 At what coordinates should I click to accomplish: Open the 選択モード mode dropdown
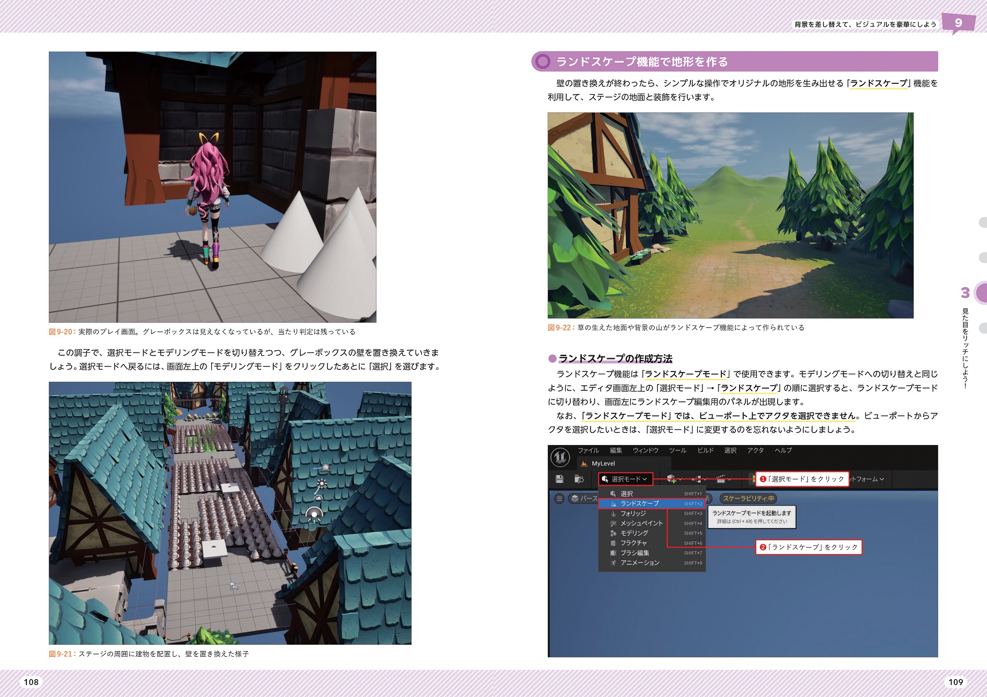coord(625,479)
